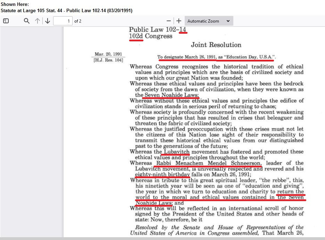
Task: Click the '[H.J. Res. 104]' margin note
Action: pyautogui.click(x=108, y=60)
